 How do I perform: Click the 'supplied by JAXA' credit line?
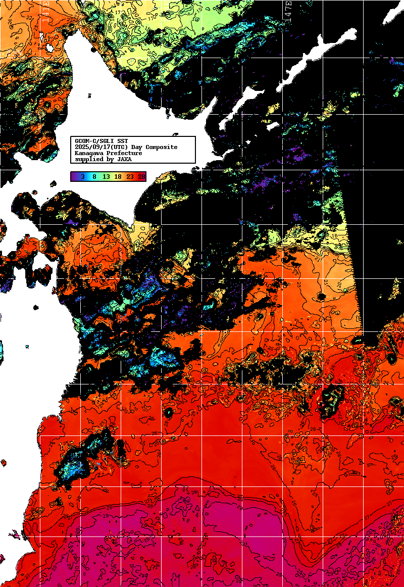pyautogui.click(x=103, y=159)
